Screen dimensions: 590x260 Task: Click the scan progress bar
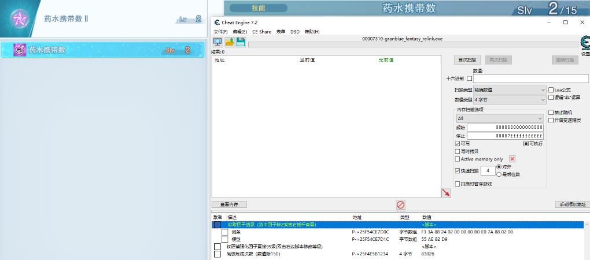point(413,45)
